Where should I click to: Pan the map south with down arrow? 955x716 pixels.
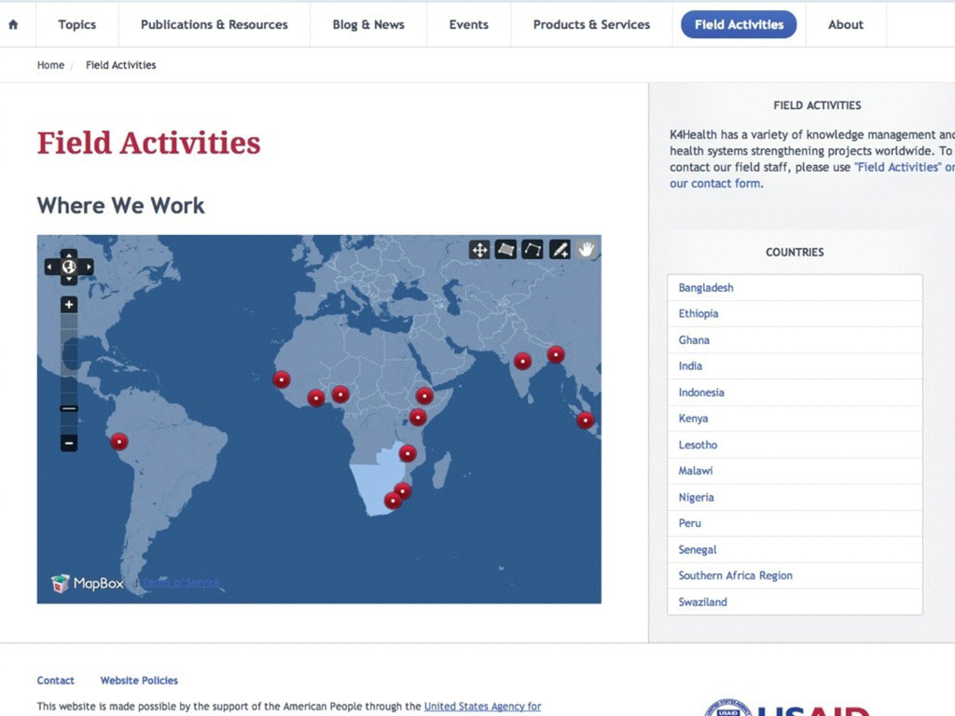coord(69,280)
